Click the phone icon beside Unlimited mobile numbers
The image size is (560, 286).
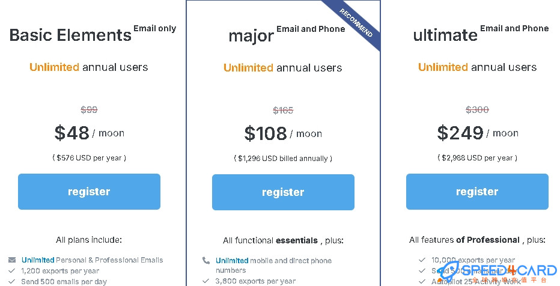point(206,260)
